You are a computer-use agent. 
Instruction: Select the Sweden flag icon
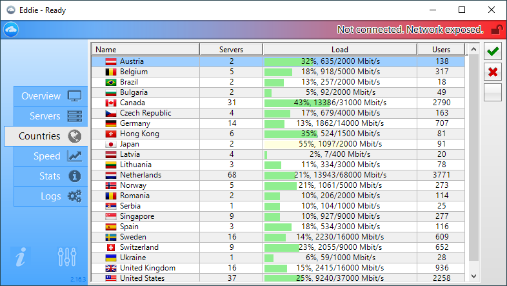tap(110, 237)
